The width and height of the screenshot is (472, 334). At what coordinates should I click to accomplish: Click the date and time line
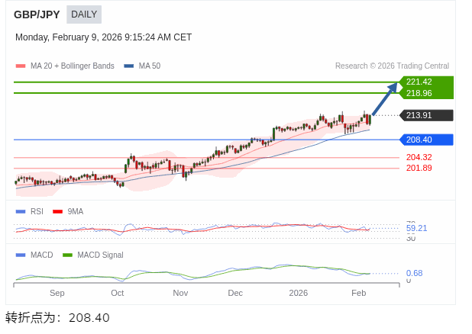tap(104, 37)
